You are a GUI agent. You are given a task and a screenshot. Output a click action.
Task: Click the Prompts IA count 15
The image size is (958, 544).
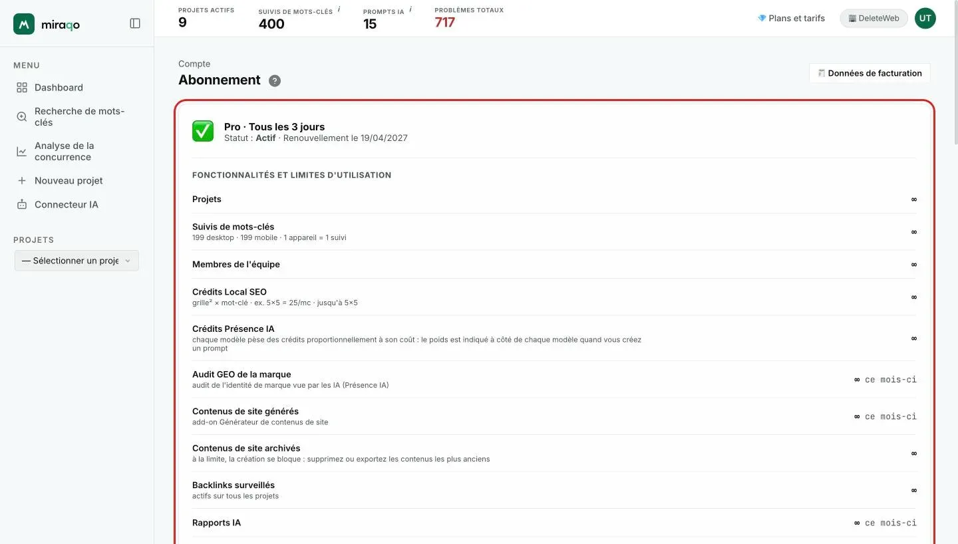pyautogui.click(x=370, y=24)
